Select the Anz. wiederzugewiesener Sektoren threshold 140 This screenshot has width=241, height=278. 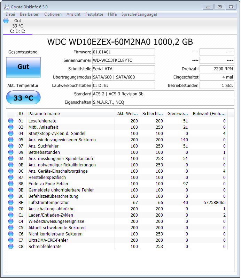click(x=184, y=140)
